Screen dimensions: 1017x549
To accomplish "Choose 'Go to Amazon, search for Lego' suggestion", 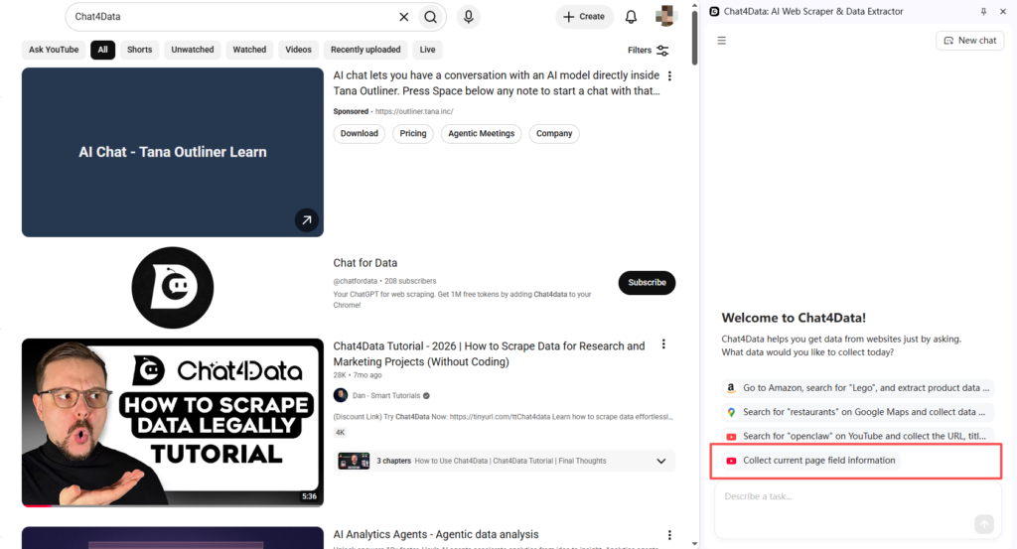I will click(x=858, y=387).
